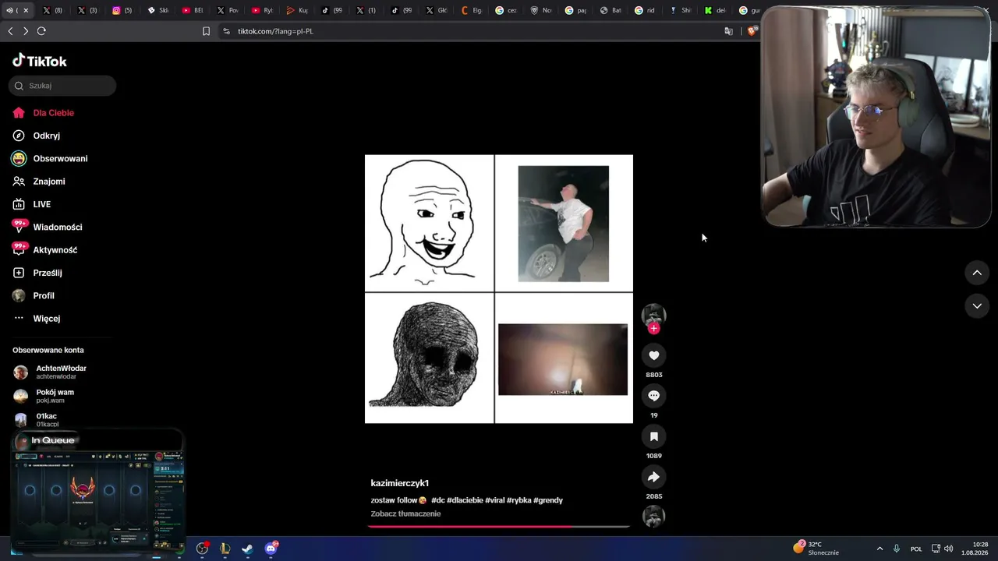The width and height of the screenshot is (998, 561).
Task: Click browser forward arrow
Action: click(26, 31)
